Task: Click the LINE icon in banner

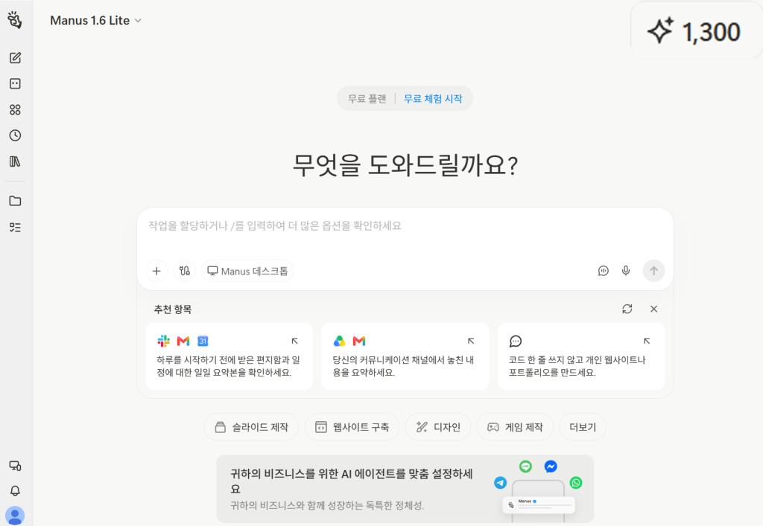Action: [525, 466]
